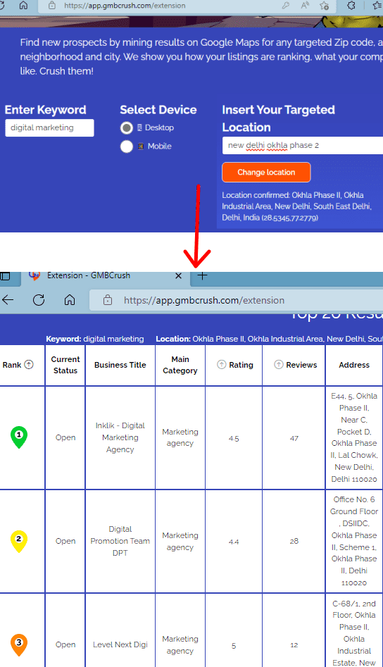Click the rating 4.5 cell
The width and height of the screenshot is (383, 667).
[x=234, y=438]
